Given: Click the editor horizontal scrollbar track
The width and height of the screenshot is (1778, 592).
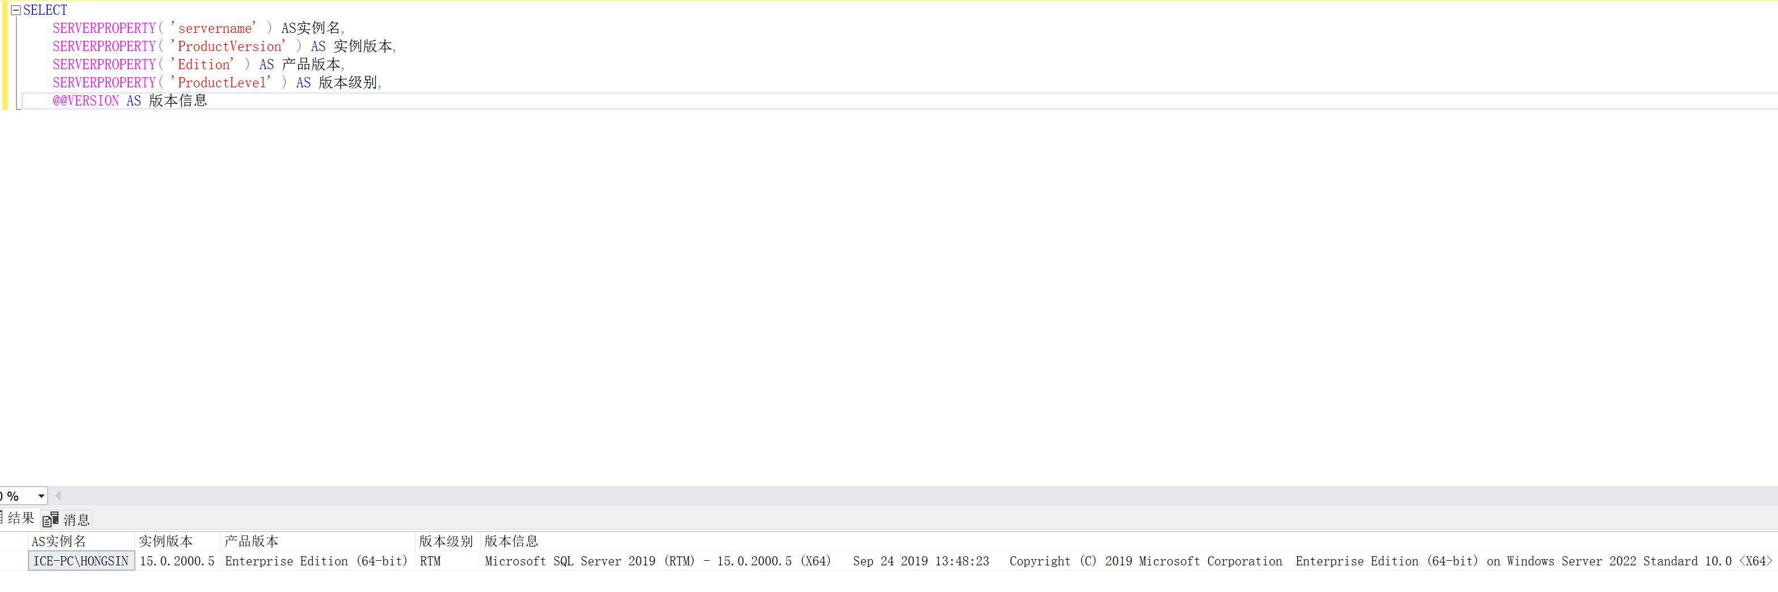Looking at the screenshot, I should [898, 496].
